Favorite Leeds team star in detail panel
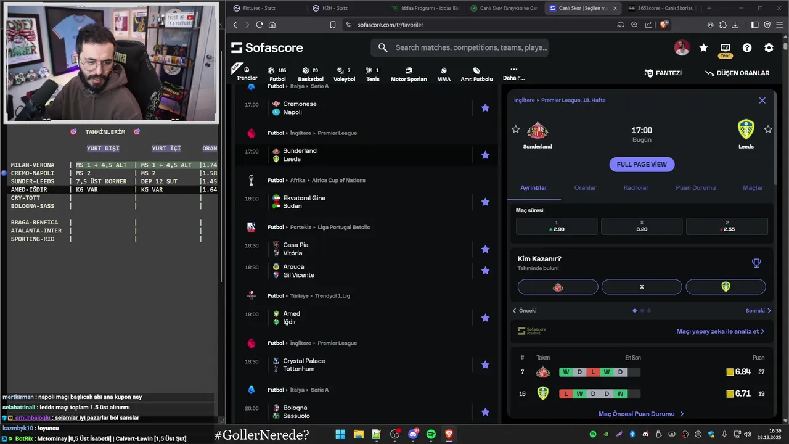 pyautogui.click(x=768, y=129)
